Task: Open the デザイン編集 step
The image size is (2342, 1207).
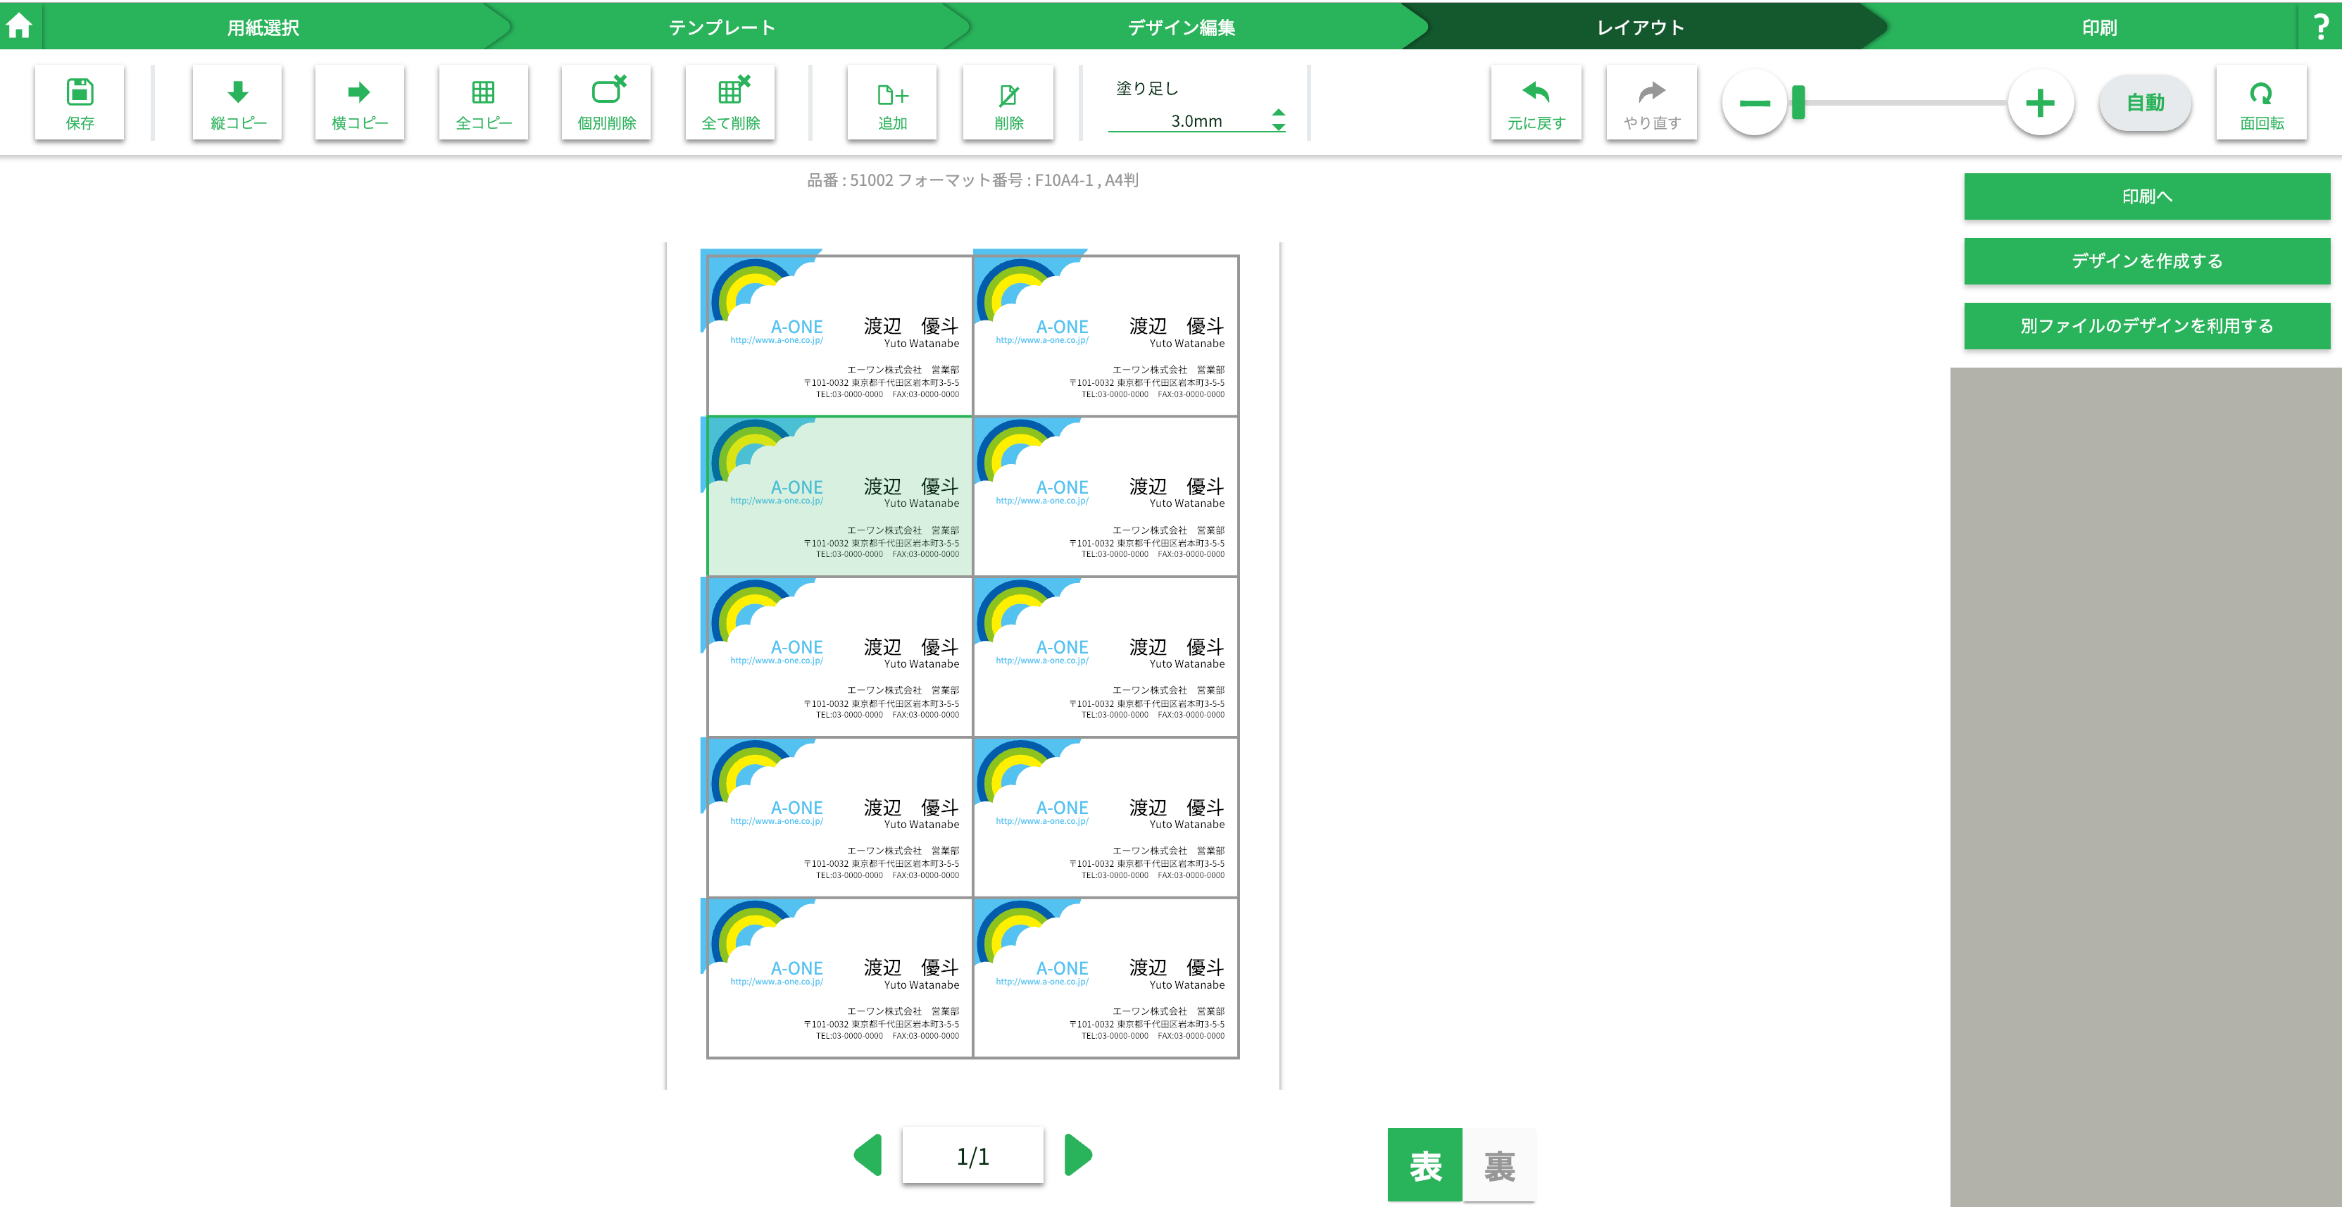Action: point(1181,26)
